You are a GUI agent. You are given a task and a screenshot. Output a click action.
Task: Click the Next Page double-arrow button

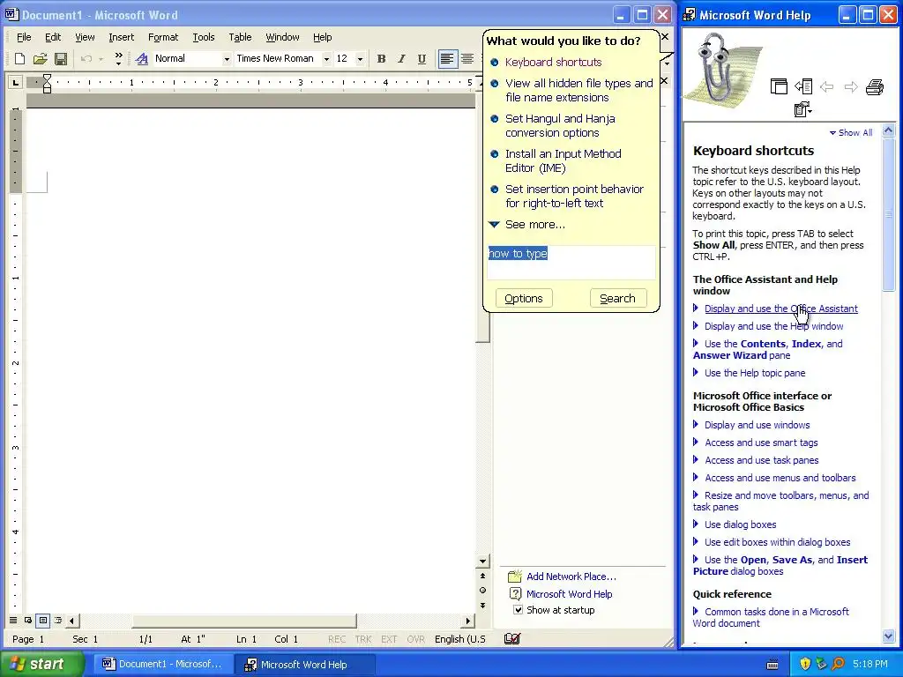(482, 605)
